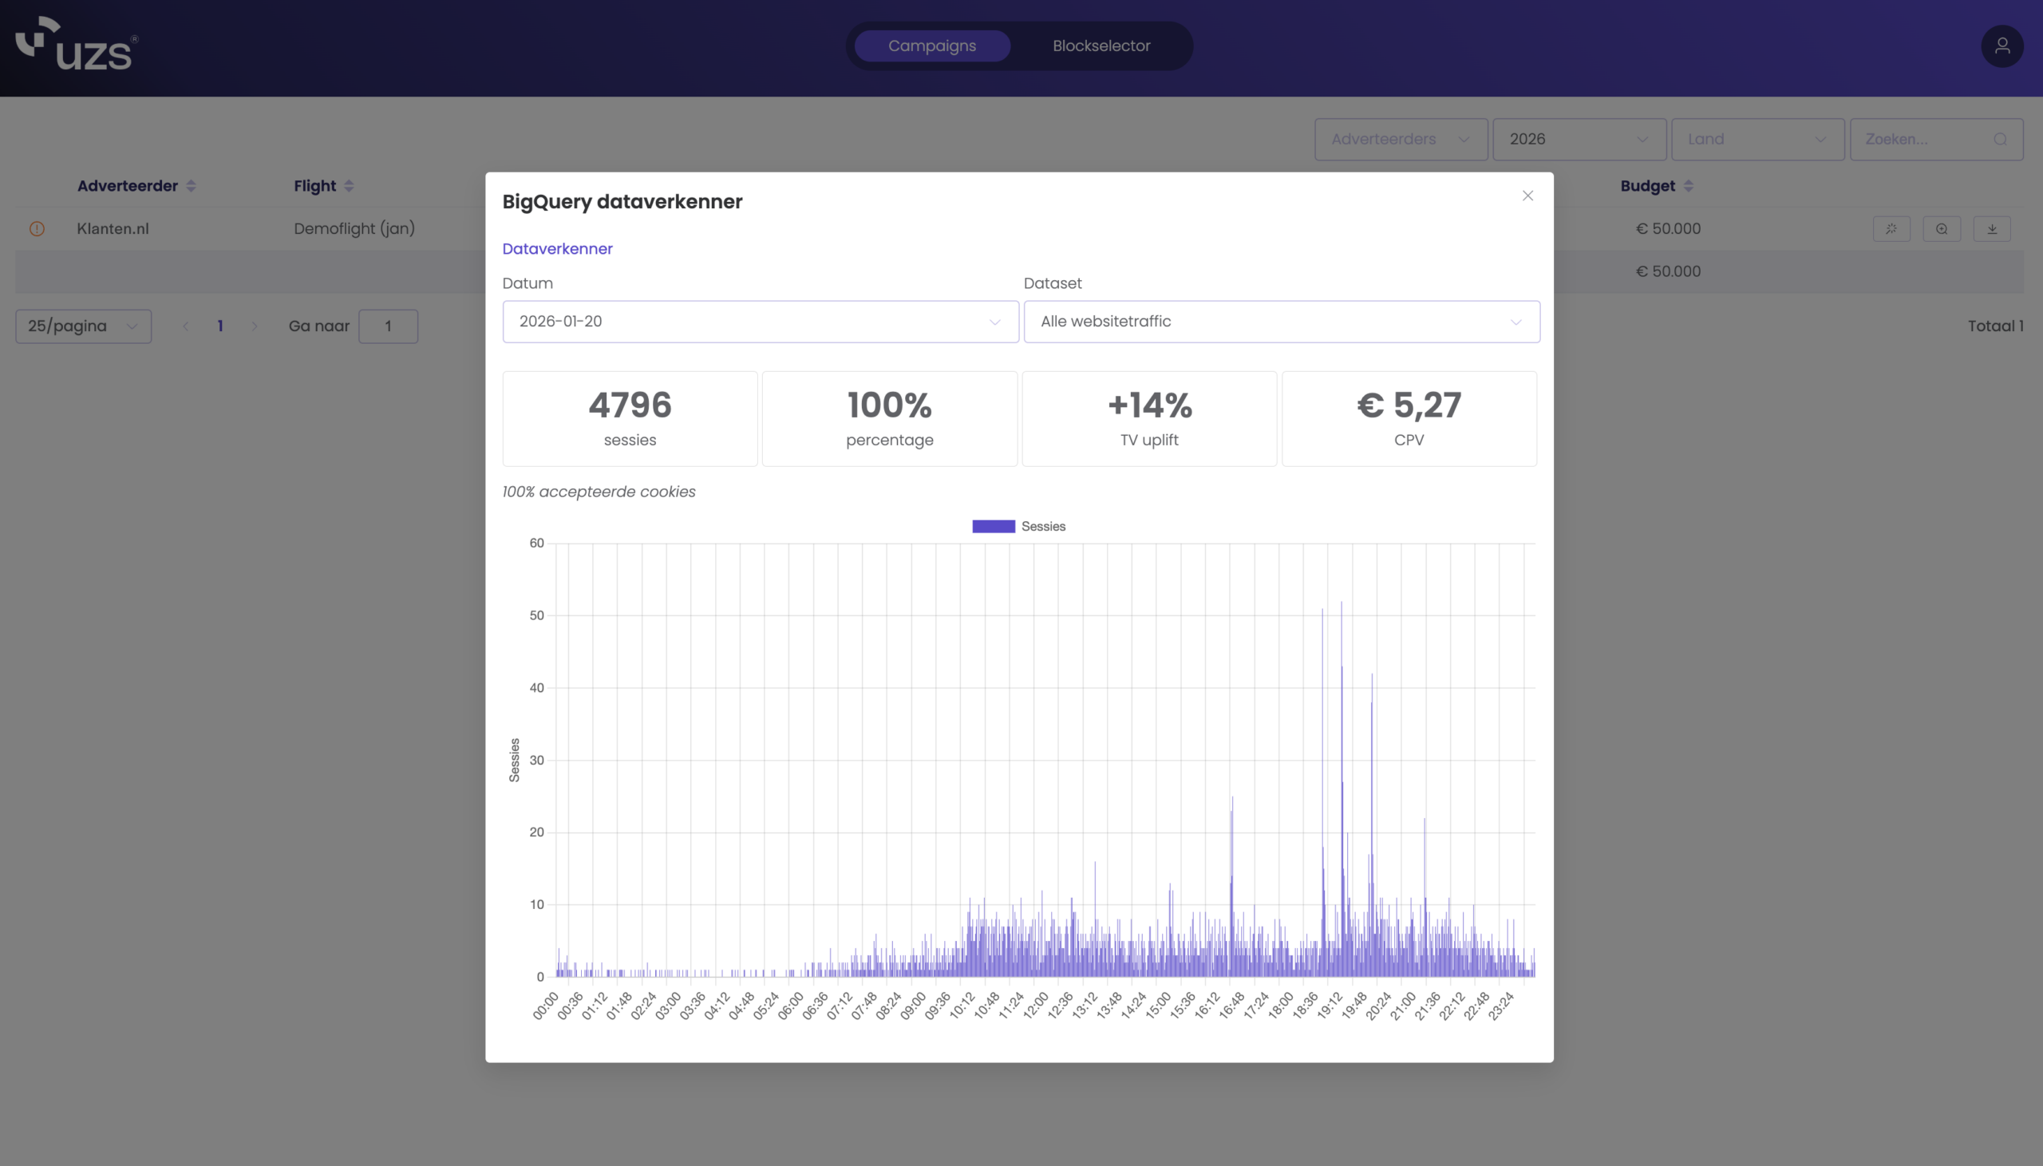Image resolution: width=2043 pixels, height=1166 pixels.
Task: Open the user profile icon
Action: 2002,46
